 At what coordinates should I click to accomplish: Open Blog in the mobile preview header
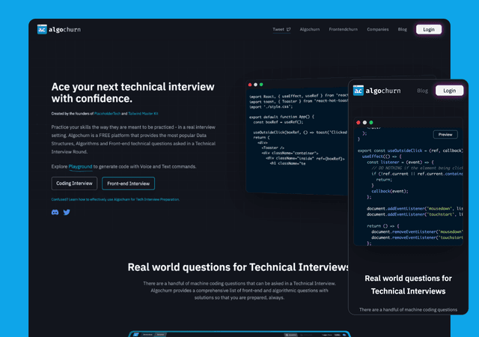(422, 91)
